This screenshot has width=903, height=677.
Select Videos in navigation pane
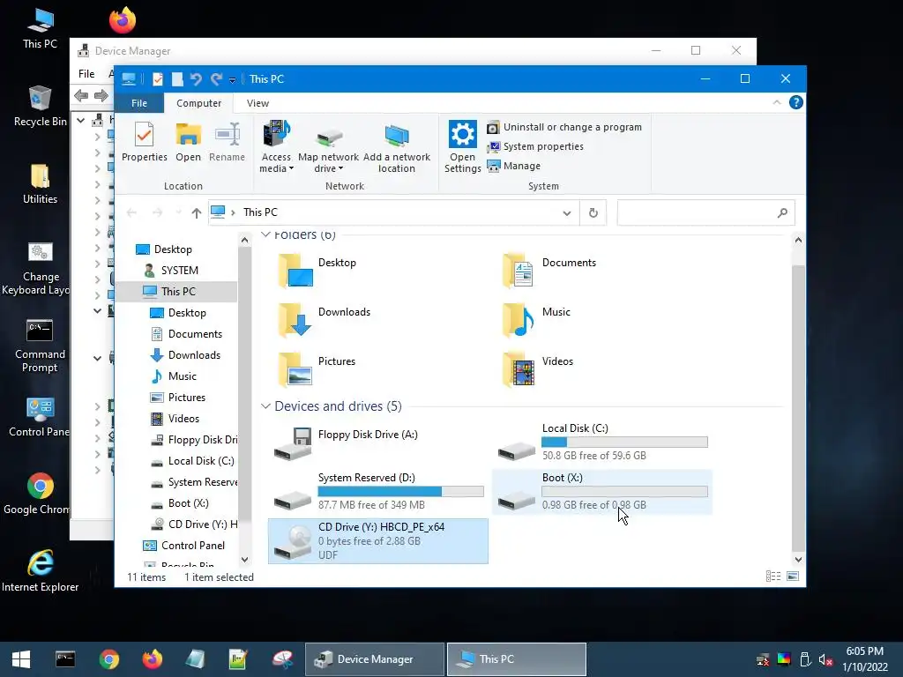click(x=183, y=419)
